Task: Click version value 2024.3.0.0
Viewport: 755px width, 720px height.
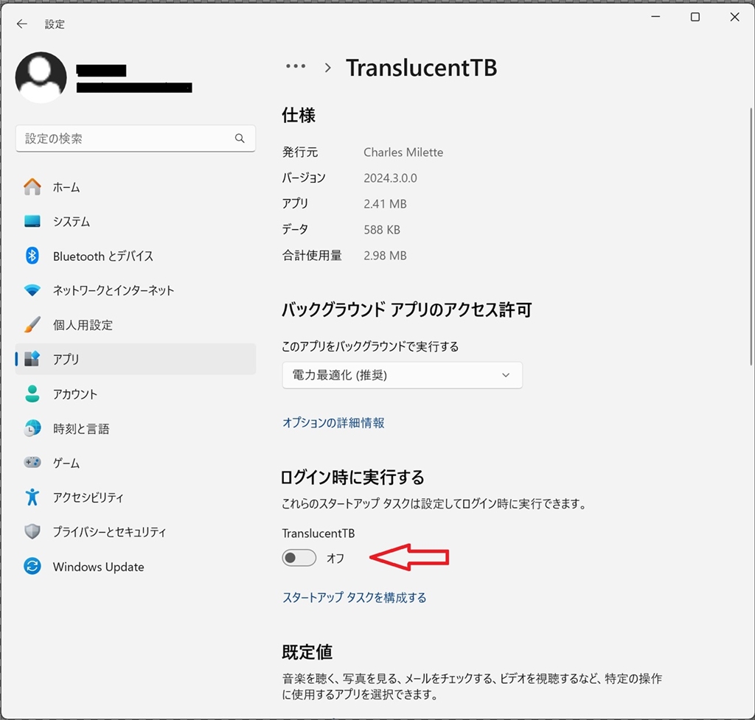Action: click(390, 178)
